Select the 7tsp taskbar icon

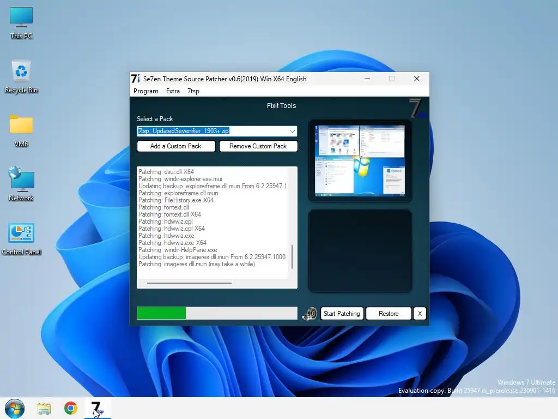97,408
